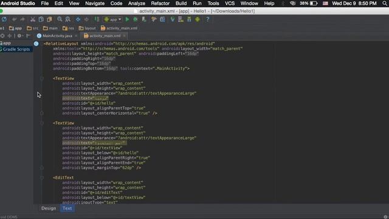Open Project Structure icon

162,19
